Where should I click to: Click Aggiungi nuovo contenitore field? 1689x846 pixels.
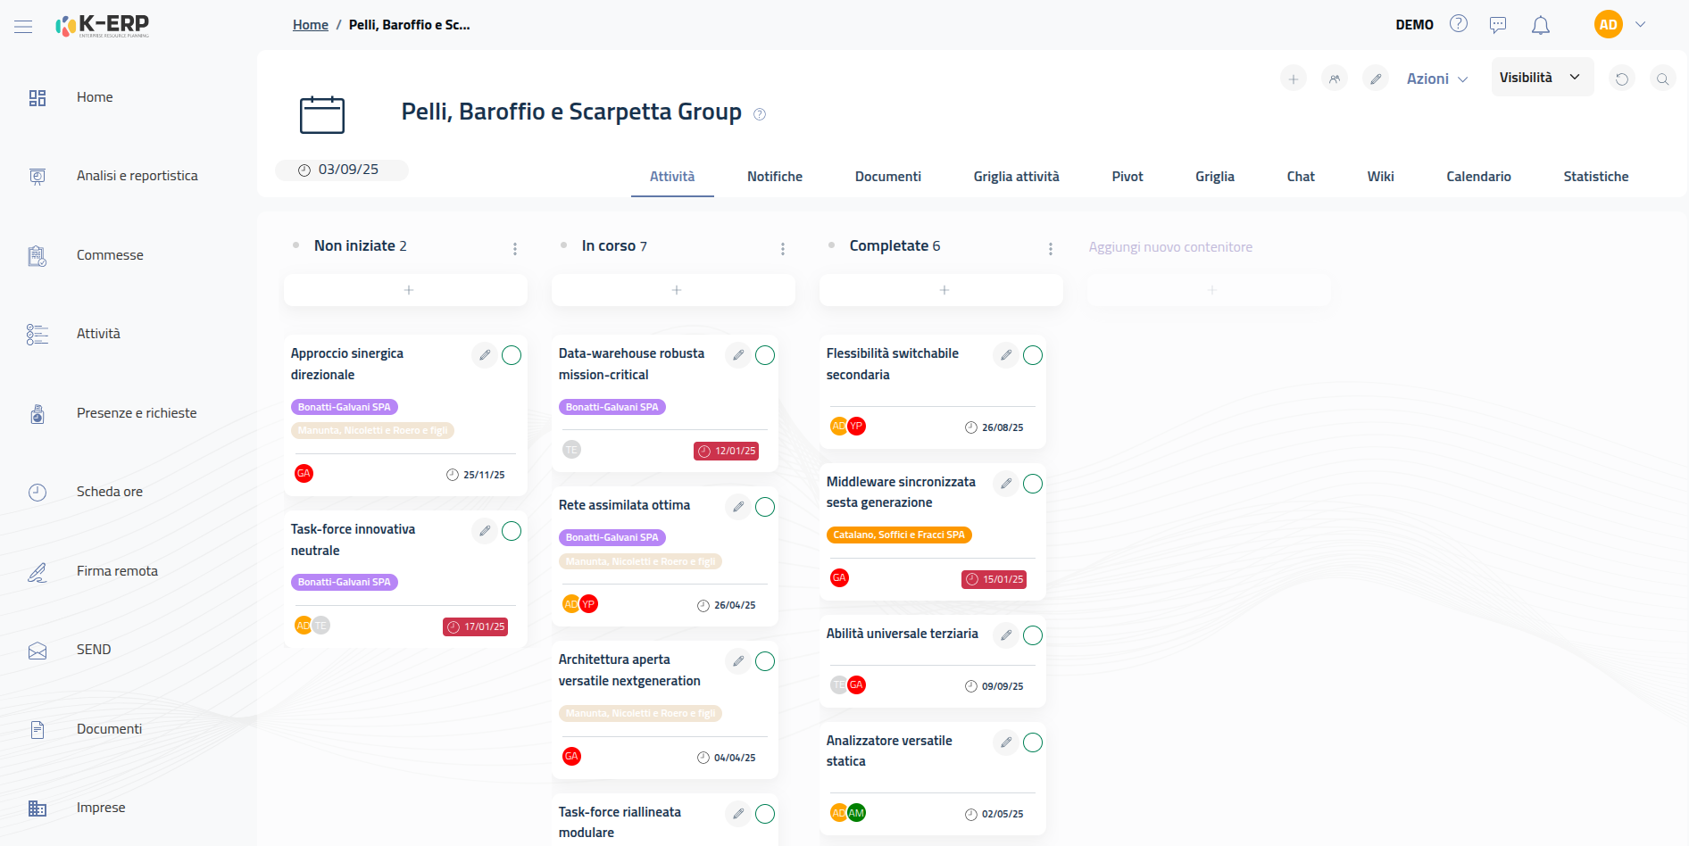[x=1170, y=247]
